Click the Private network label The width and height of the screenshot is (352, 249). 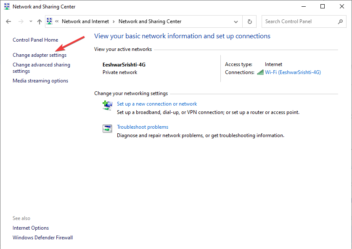pyautogui.click(x=120, y=72)
